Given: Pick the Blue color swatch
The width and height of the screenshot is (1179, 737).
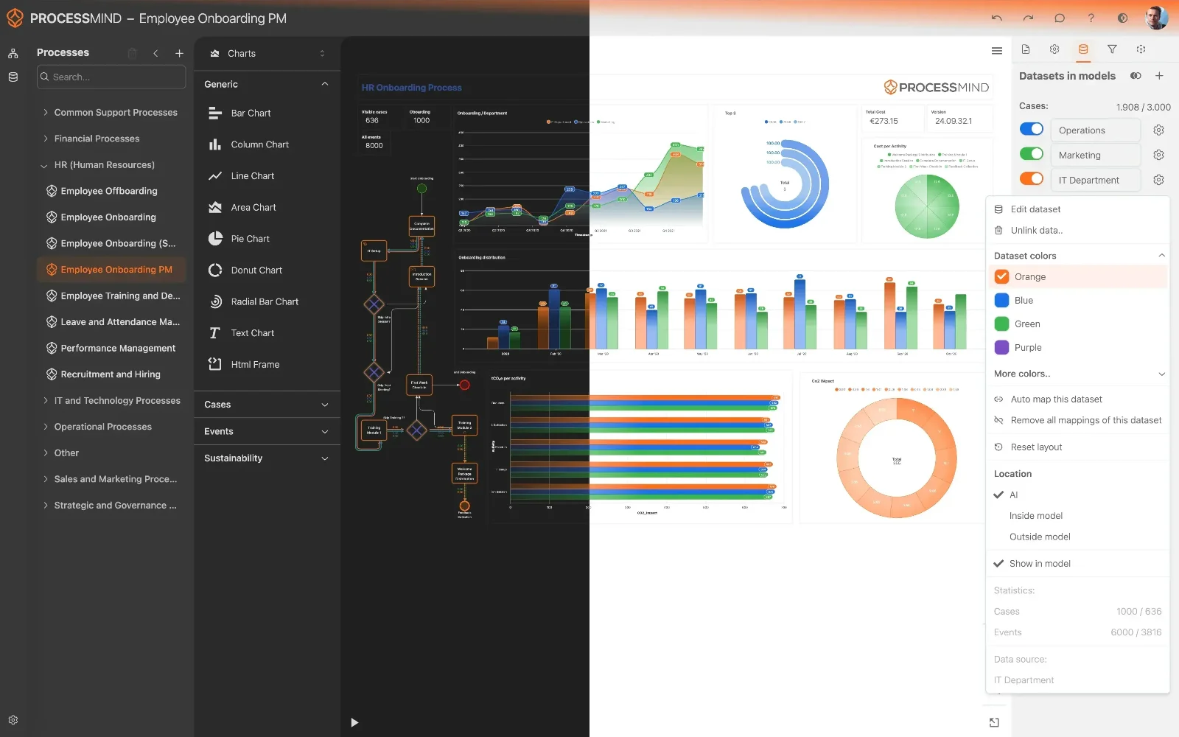Looking at the screenshot, I should pyautogui.click(x=1001, y=300).
